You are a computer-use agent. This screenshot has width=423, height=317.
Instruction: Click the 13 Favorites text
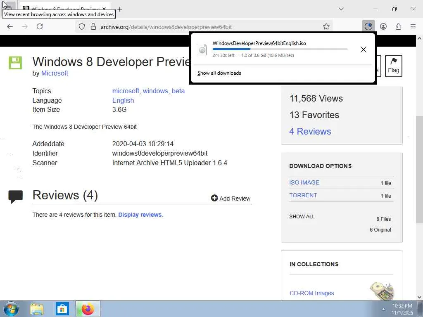(314, 115)
